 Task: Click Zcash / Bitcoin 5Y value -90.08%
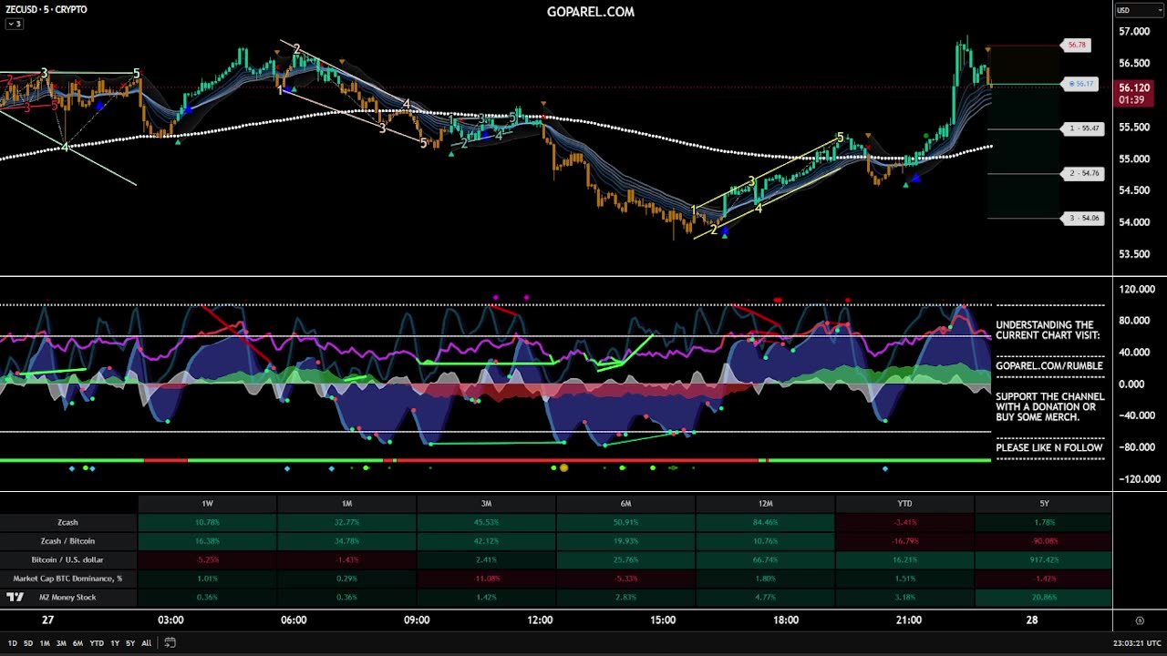tap(1044, 541)
